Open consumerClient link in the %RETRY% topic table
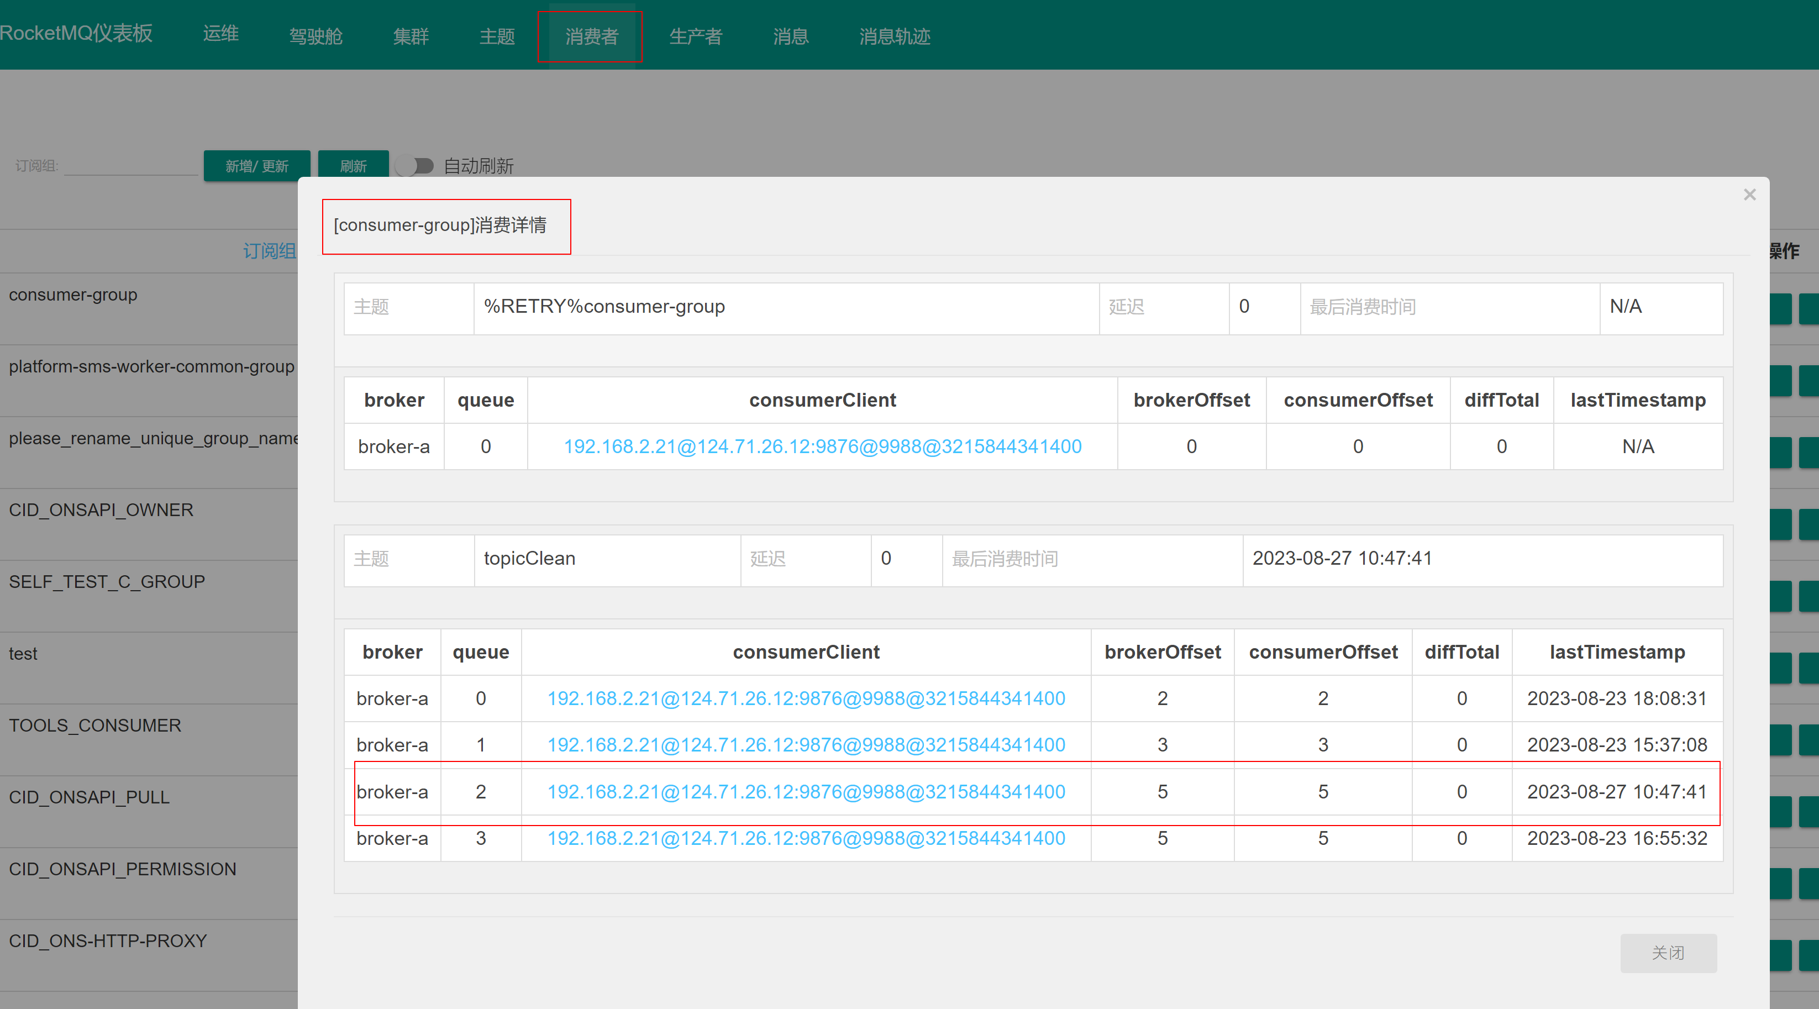 pyautogui.click(x=823, y=446)
